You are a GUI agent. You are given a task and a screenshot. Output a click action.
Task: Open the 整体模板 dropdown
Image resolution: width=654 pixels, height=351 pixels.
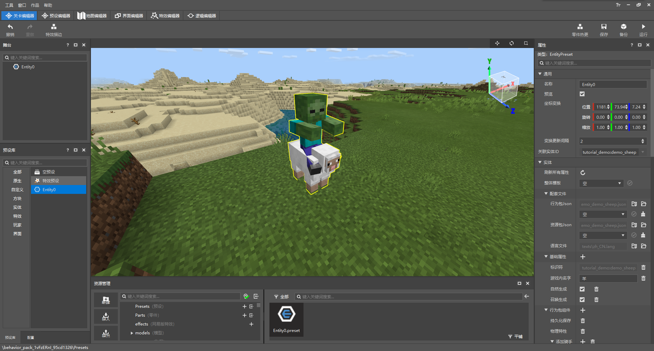tap(602, 183)
